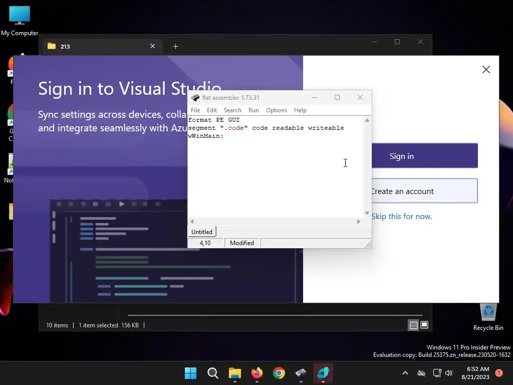Switch to Visual Studio installer taskbar icon
Image resolution: width=513 pixels, height=385 pixels.
coord(323,373)
